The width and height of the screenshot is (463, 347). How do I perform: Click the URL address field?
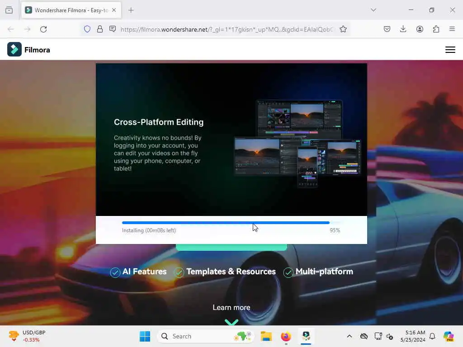[227, 29]
